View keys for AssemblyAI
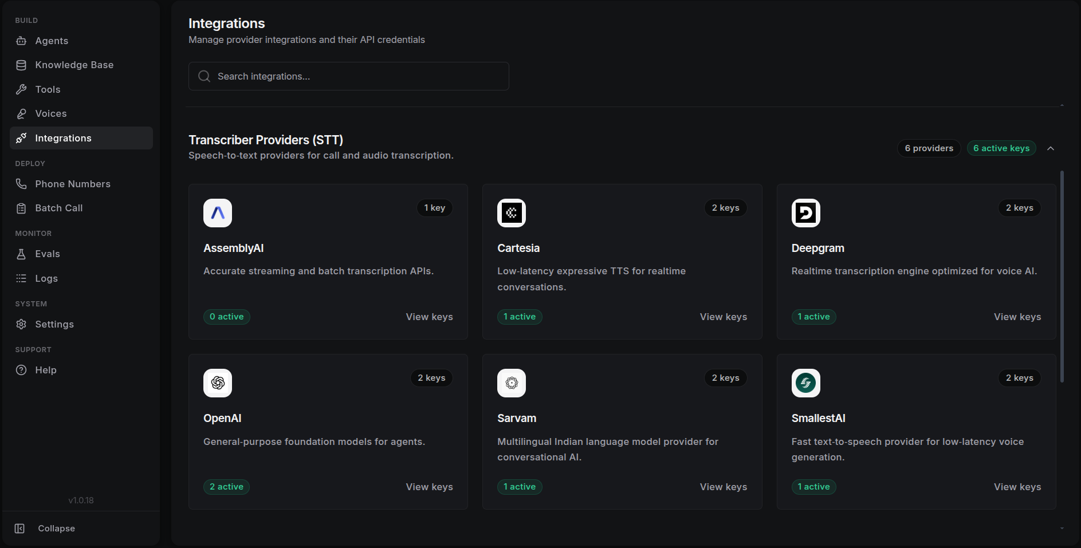This screenshot has height=548, width=1081. (429, 317)
